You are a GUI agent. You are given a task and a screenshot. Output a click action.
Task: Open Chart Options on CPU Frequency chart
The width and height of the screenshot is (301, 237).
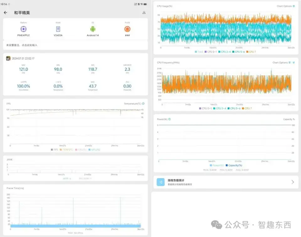tap(282, 63)
